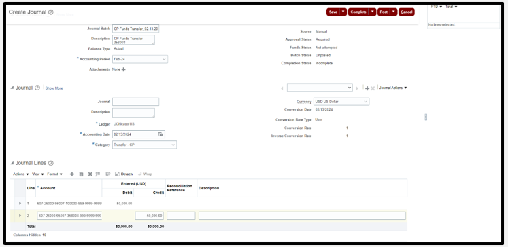Open the Format menu in Journal Lines
Image resolution: width=508 pixels, height=247 pixels.
[55, 174]
